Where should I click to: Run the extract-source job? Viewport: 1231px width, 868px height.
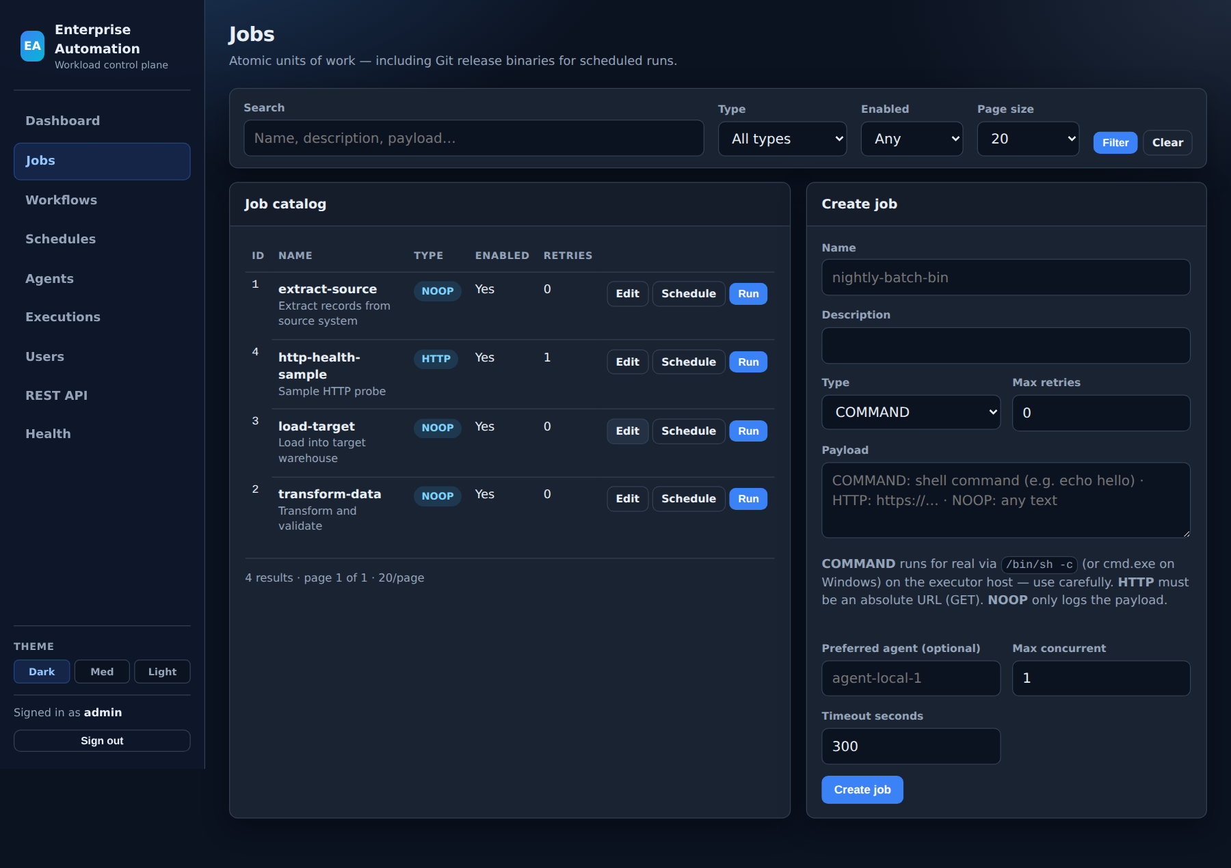[748, 294]
